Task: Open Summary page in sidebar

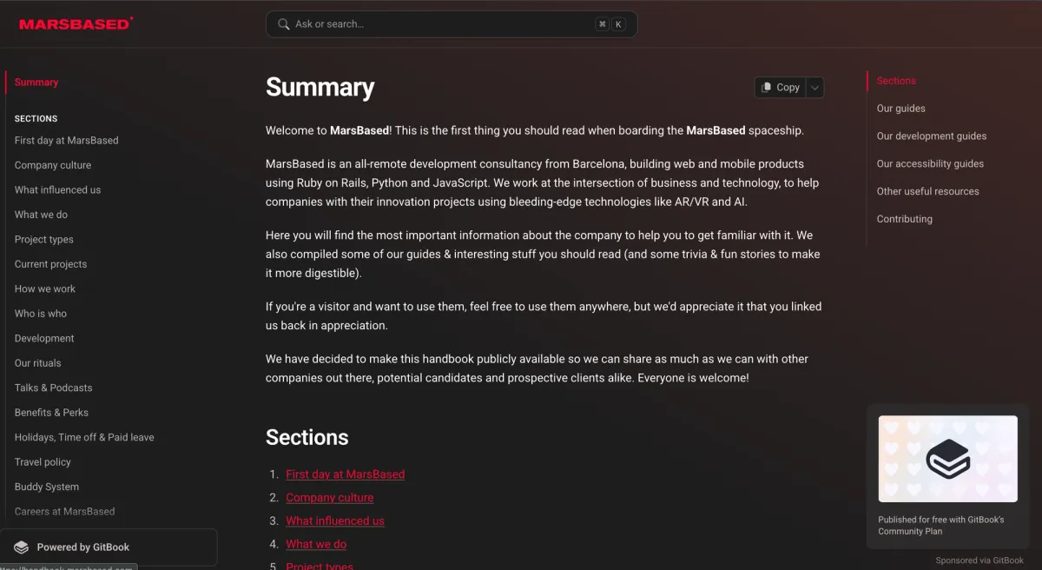Action: pos(36,83)
